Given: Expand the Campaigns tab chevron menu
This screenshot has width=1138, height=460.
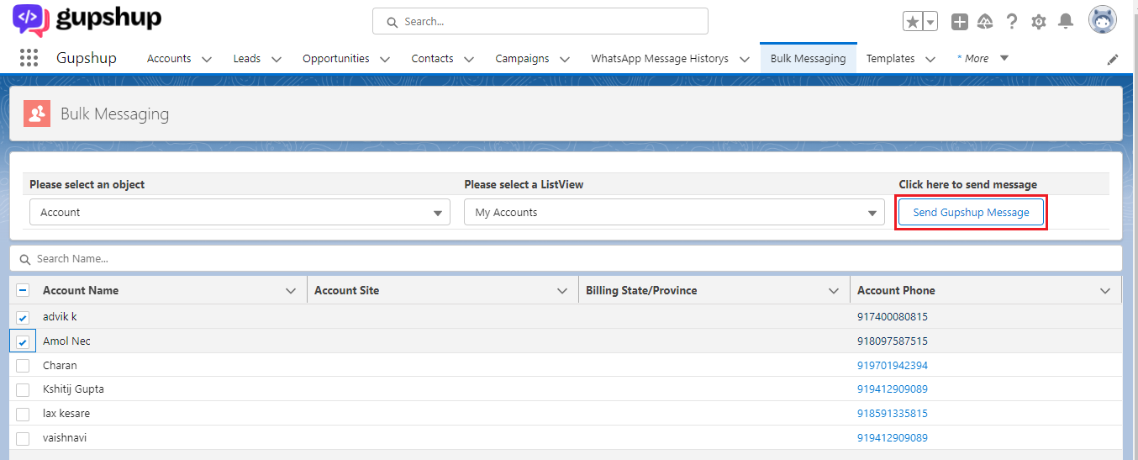Looking at the screenshot, I should tap(565, 59).
